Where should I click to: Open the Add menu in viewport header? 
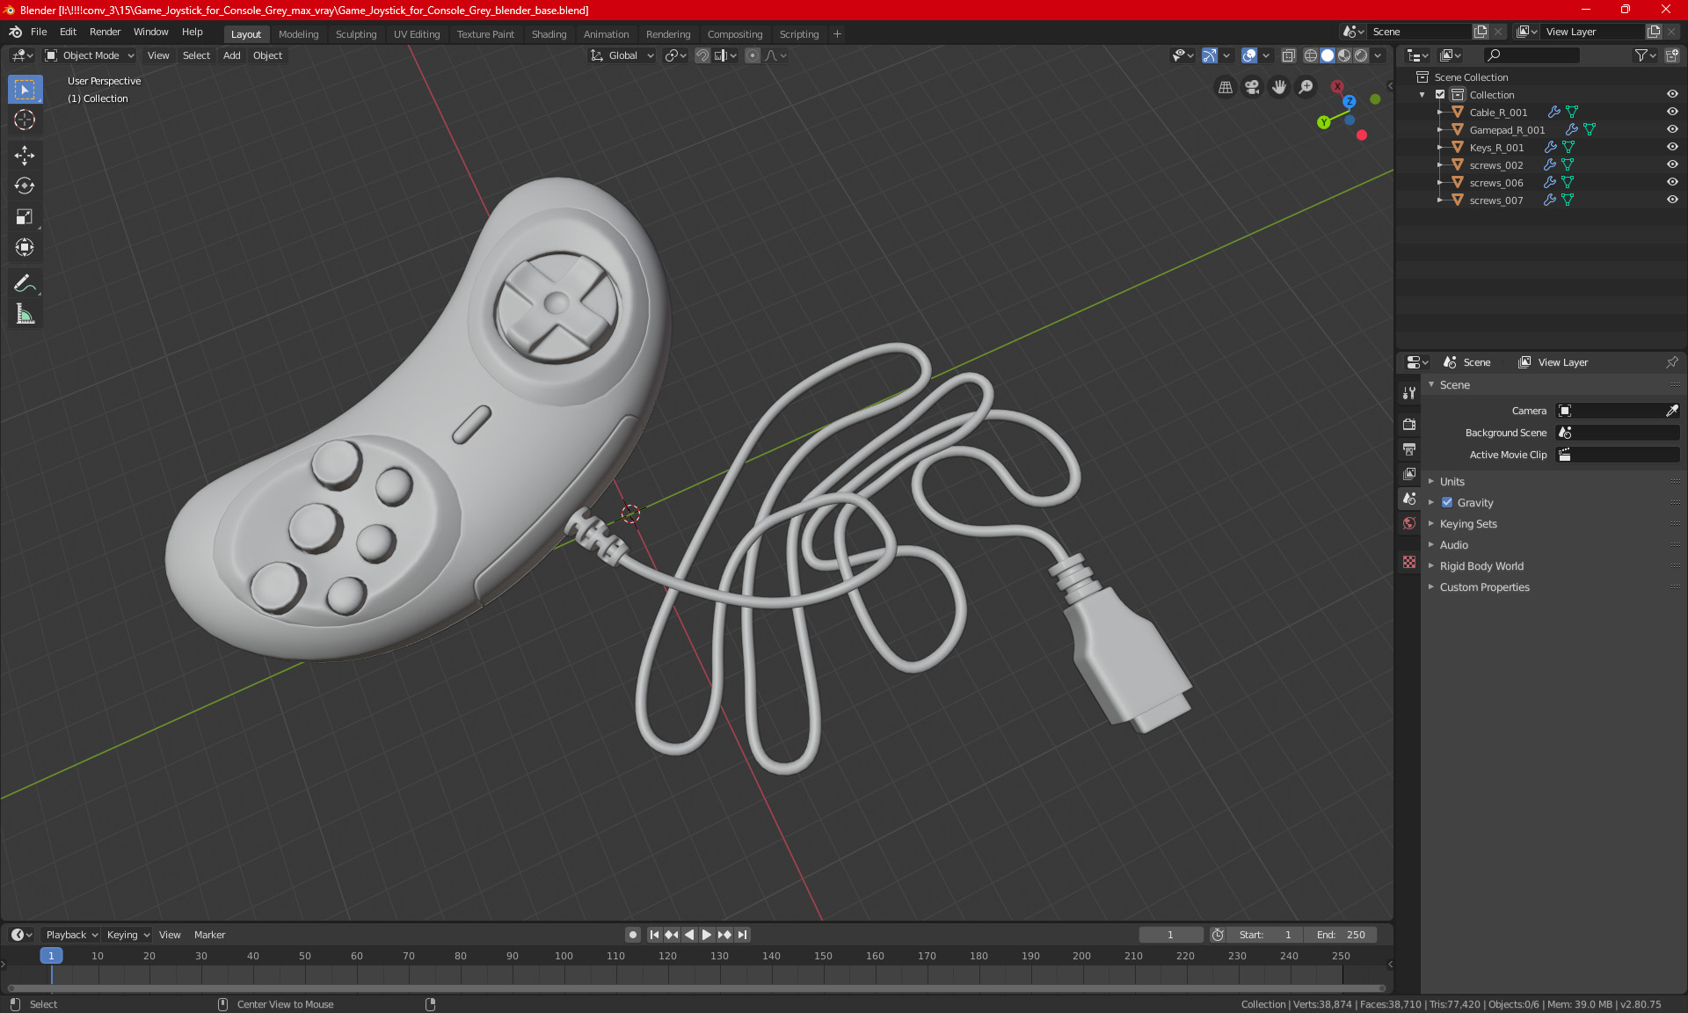coord(231,55)
